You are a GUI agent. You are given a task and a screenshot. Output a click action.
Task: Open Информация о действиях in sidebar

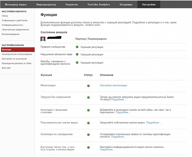[x=15, y=20]
